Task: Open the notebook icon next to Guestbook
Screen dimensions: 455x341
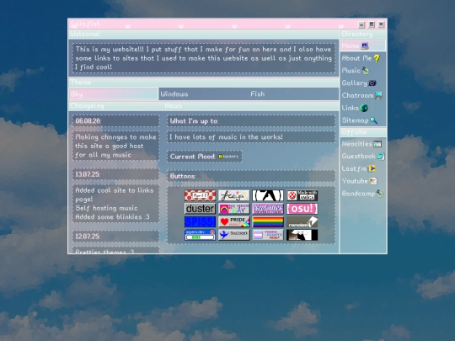Action: [x=381, y=156]
